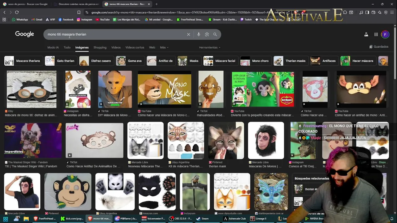397x223 pixels.
Task: Switch to 'razas de perros' browser tab
Action: pyautogui.click(x=25, y=4)
